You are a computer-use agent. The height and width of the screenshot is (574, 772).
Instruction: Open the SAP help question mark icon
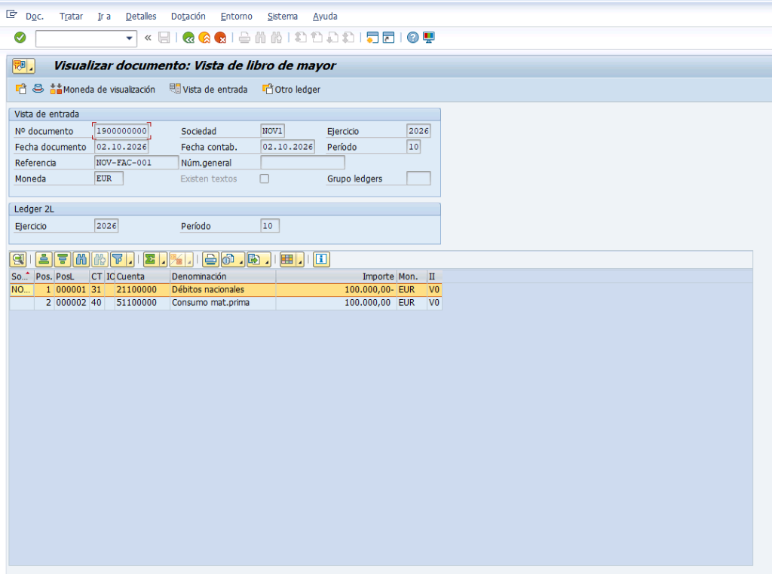(412, 38)
